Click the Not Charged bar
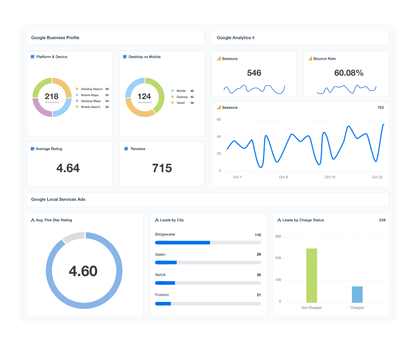 [312, 276]
